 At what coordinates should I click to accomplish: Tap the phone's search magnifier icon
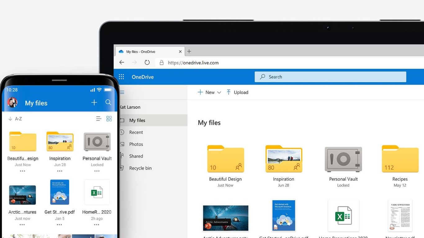pos(108,102)
